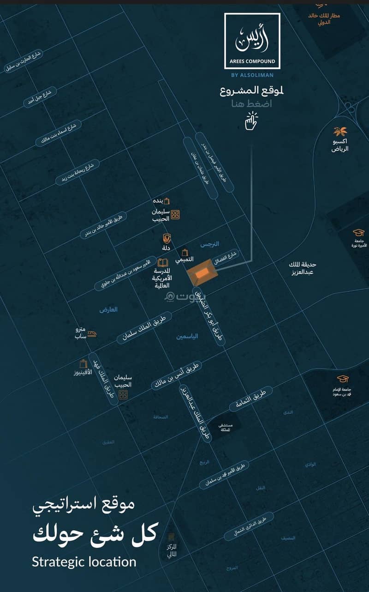Click the اضغط هنا prompt text

pos(252,103)
